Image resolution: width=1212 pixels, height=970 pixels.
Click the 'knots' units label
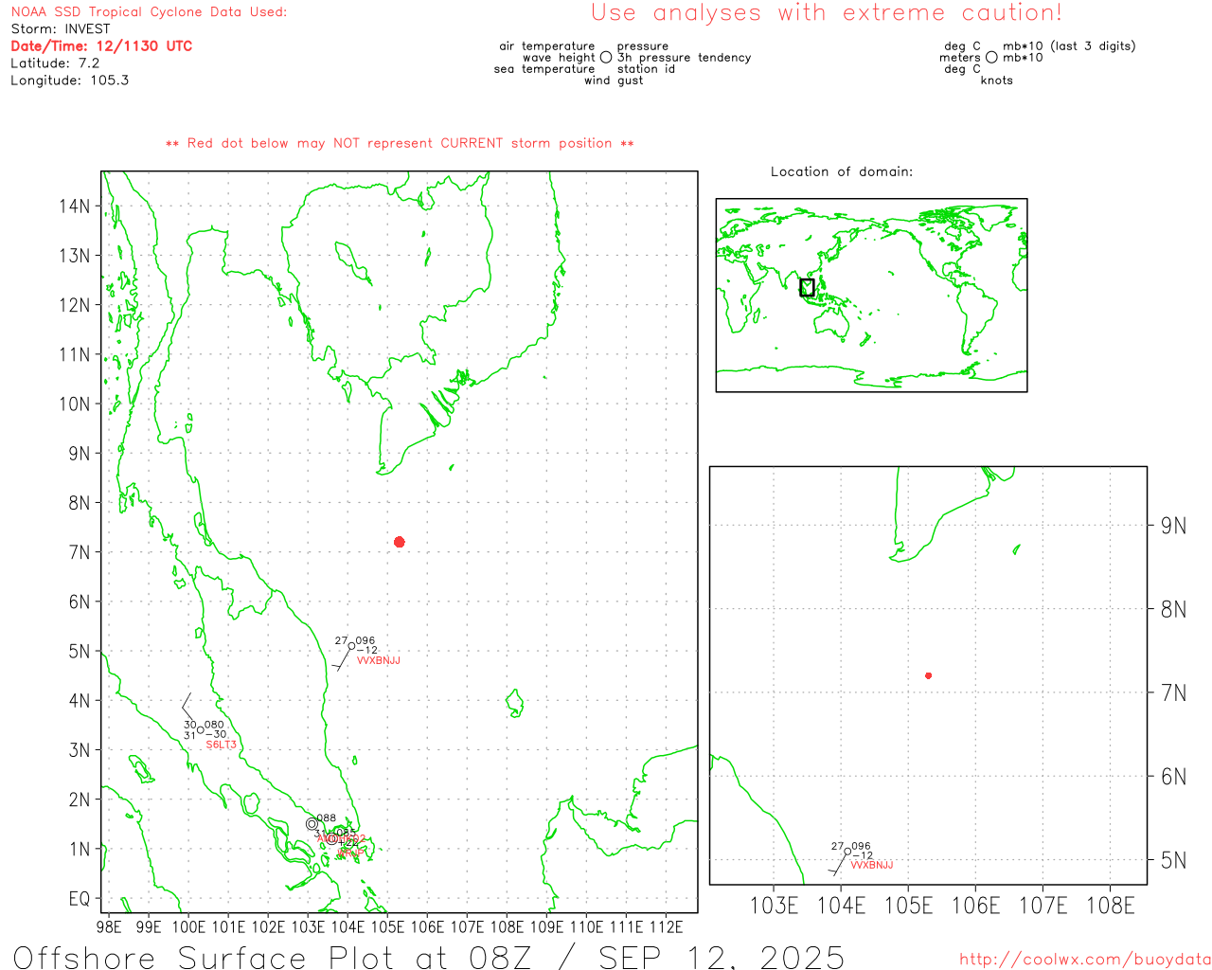(x=997, y=81)
